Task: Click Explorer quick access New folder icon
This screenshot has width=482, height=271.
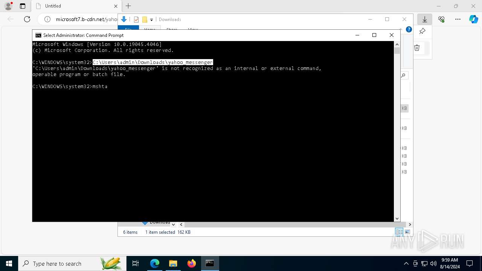Action: (x=145, y=20)
